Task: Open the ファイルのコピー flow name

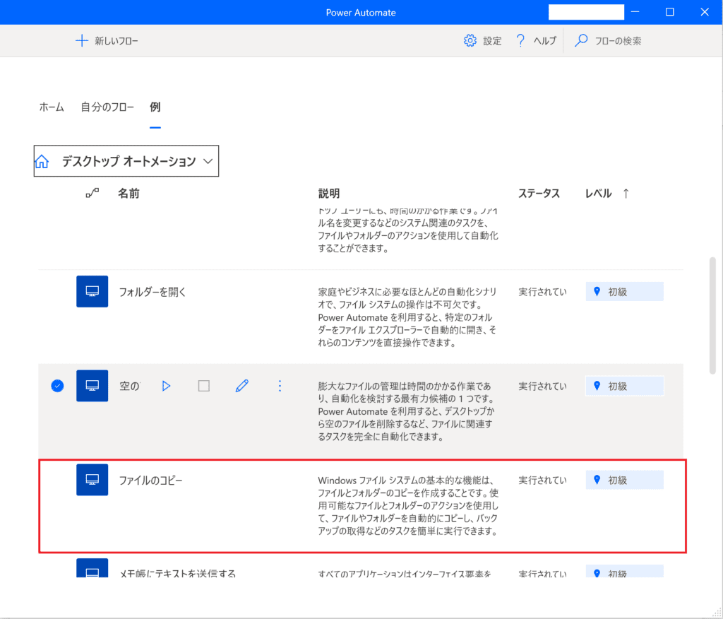Action: coord(150,481)
